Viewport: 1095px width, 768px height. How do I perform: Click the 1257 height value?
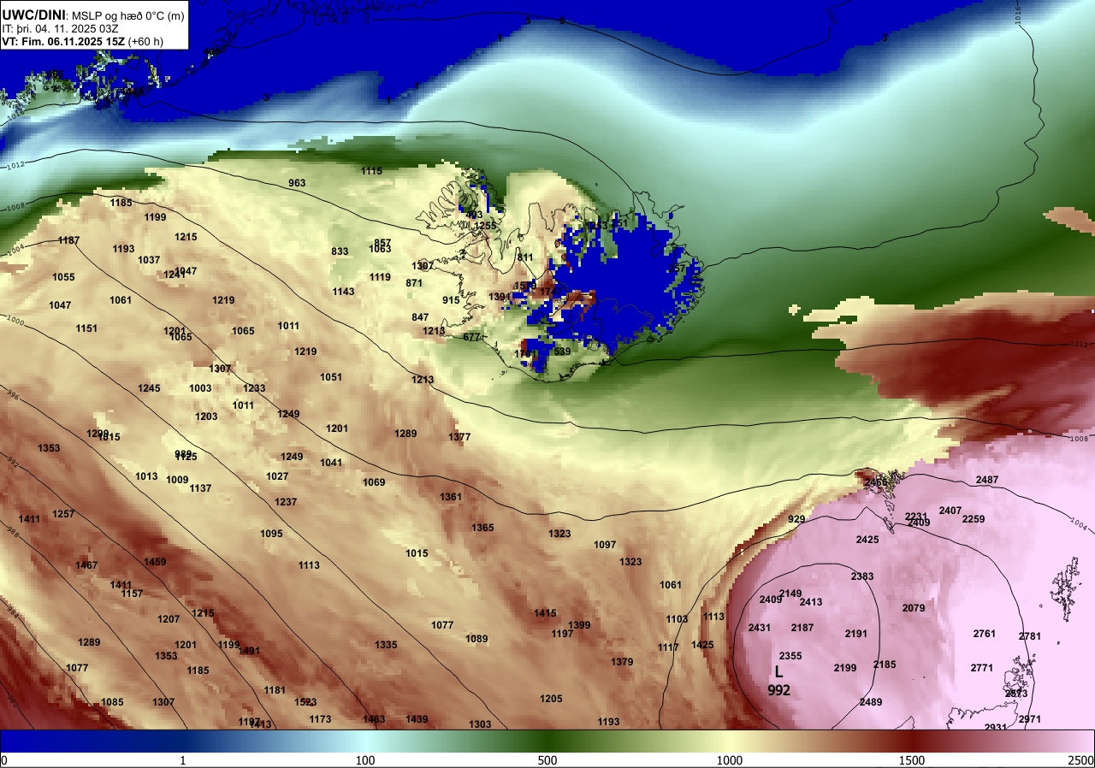click(x=63, y=514)
